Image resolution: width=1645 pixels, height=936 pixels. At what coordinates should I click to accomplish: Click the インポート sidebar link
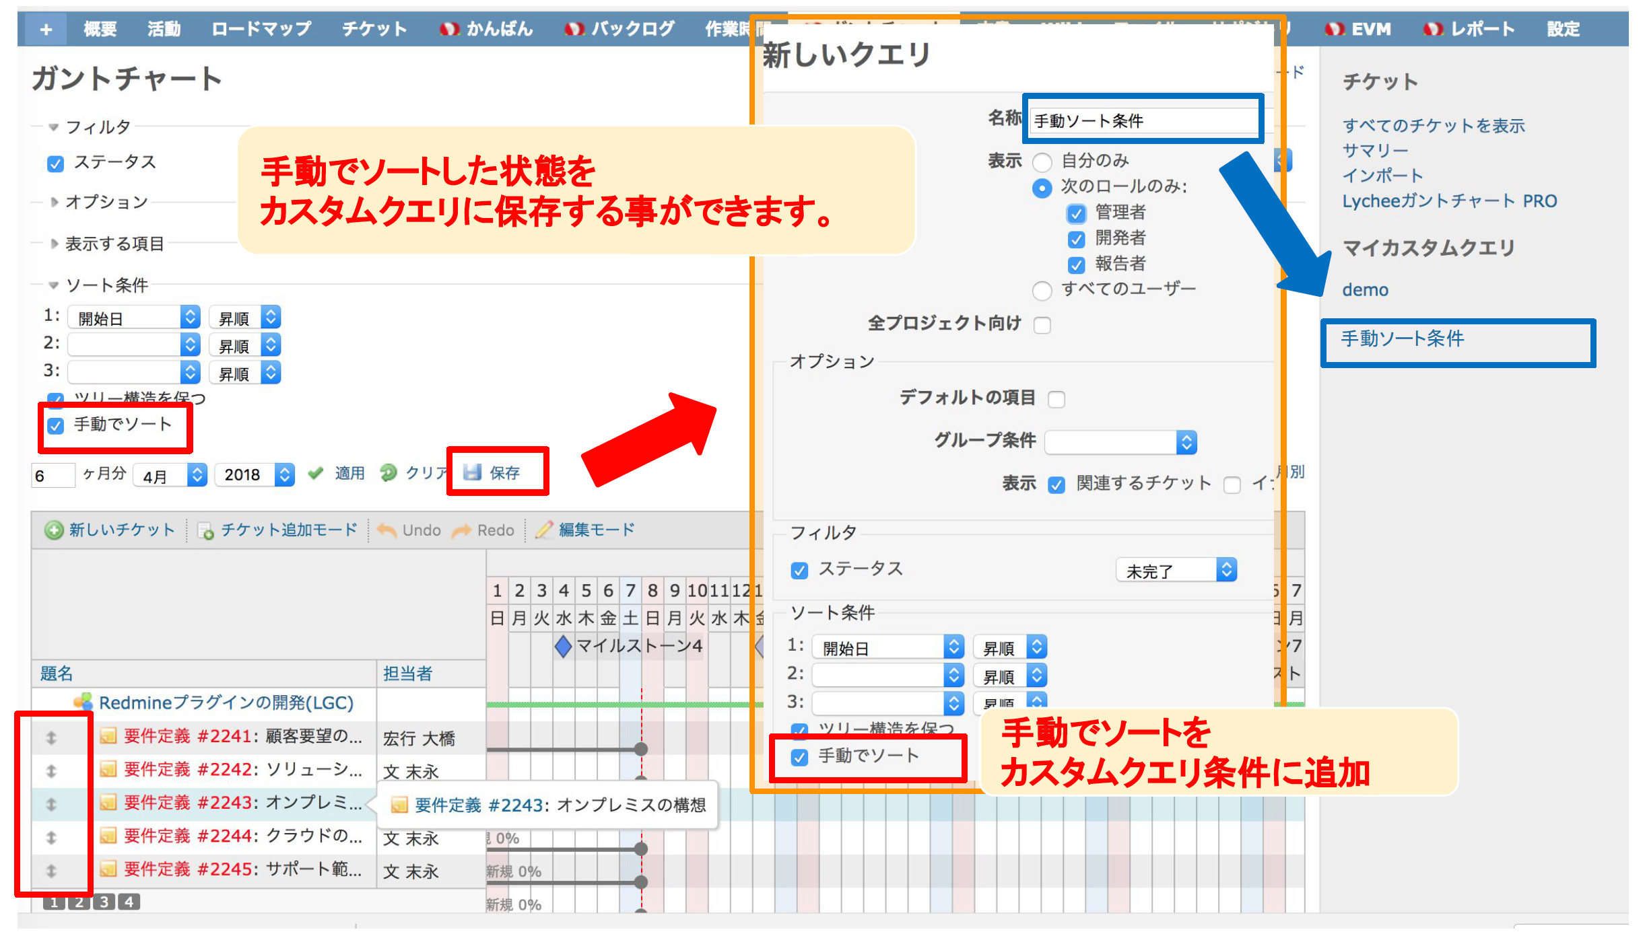click(x=1383, y=176)
